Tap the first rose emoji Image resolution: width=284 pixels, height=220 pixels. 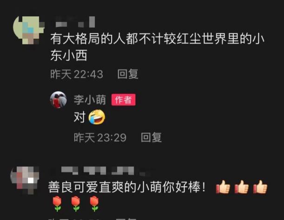(x=57, y=204)
